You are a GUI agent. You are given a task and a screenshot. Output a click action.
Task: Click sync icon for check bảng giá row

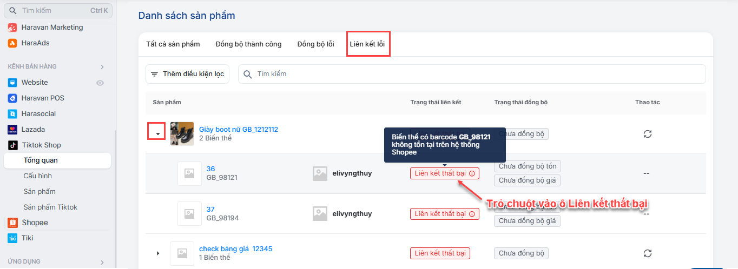[648, 253]
